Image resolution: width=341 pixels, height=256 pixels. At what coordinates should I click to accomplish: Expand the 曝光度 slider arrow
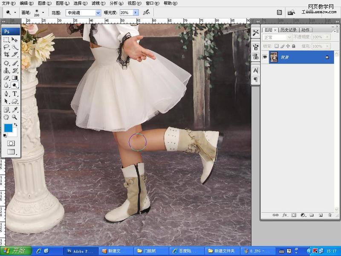coord(136,12)
